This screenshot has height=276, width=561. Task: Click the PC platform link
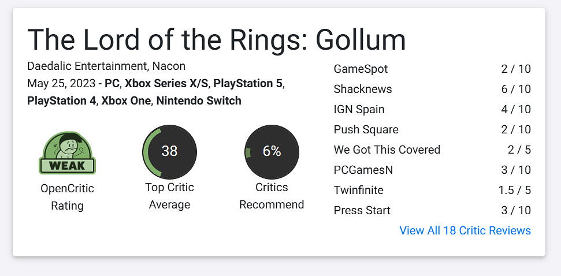click(112, 84)
